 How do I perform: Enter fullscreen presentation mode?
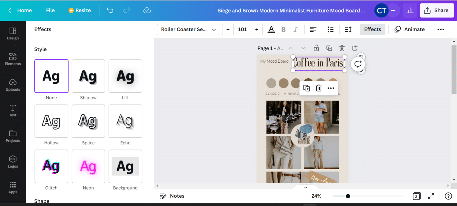[431, 196]
